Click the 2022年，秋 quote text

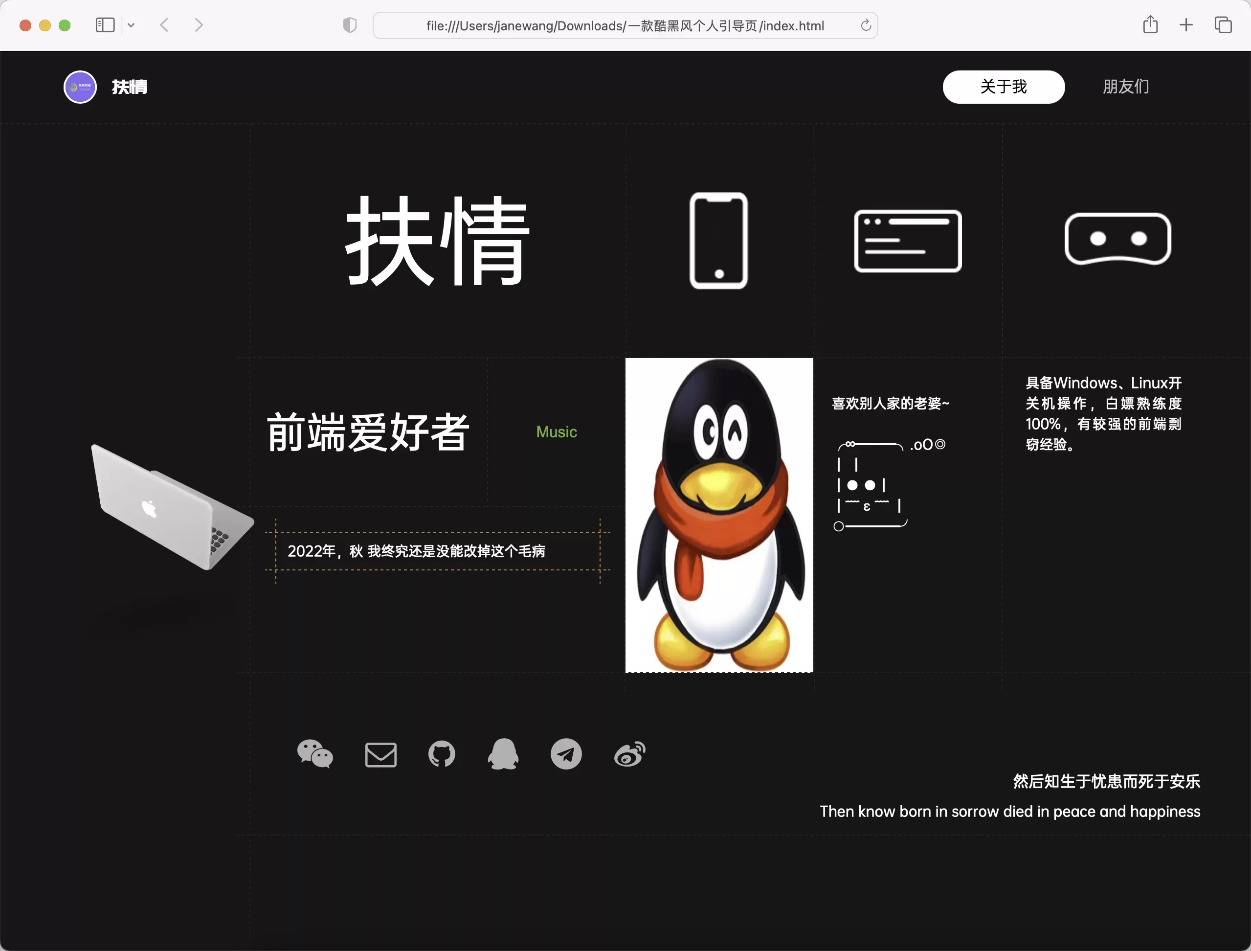(417, 551)
